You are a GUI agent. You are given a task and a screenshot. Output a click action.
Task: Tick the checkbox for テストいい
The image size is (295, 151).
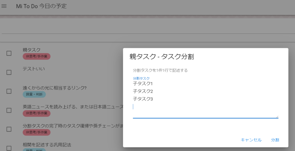coord(9,72)
